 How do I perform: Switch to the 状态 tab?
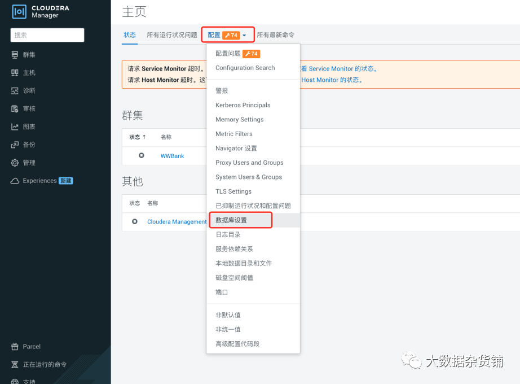point(130,35)
